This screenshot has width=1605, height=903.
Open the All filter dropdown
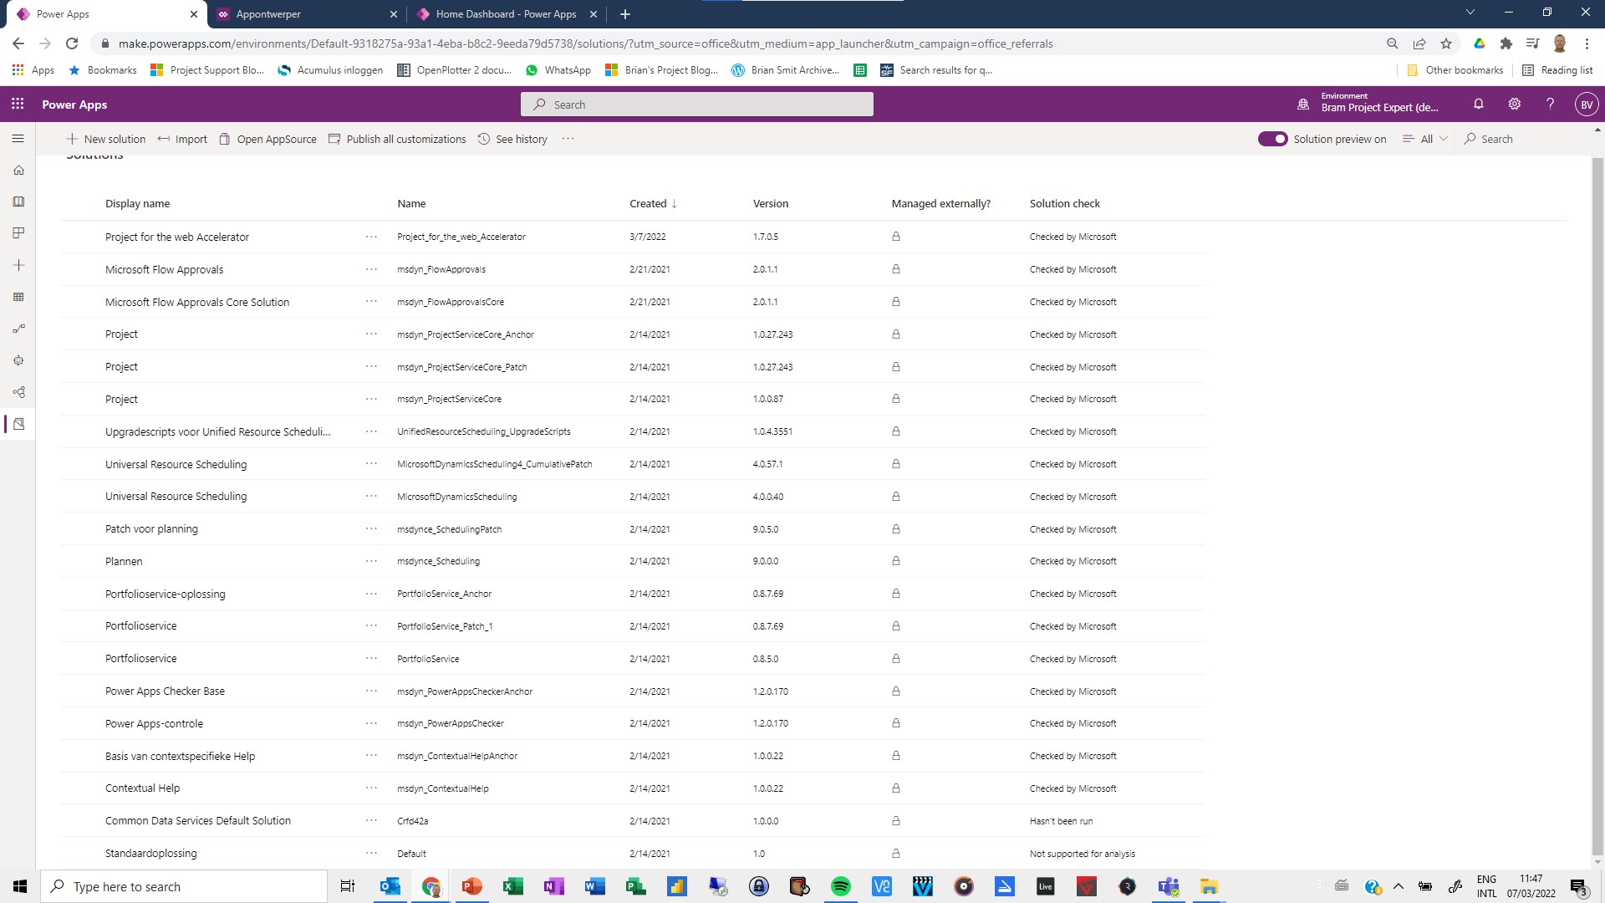(x=1424, y=139)
